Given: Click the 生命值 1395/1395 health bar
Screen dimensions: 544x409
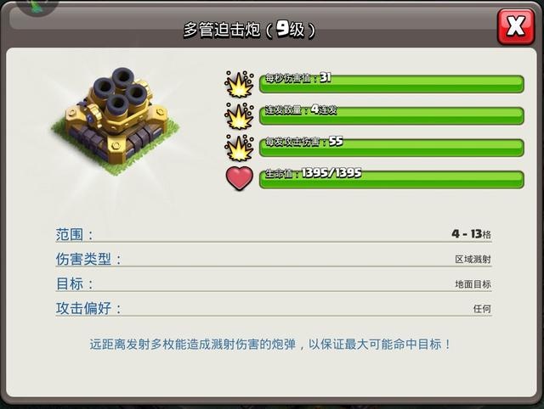Looking at the screenshot, I should pyautogui.click(x=391, y=179).
